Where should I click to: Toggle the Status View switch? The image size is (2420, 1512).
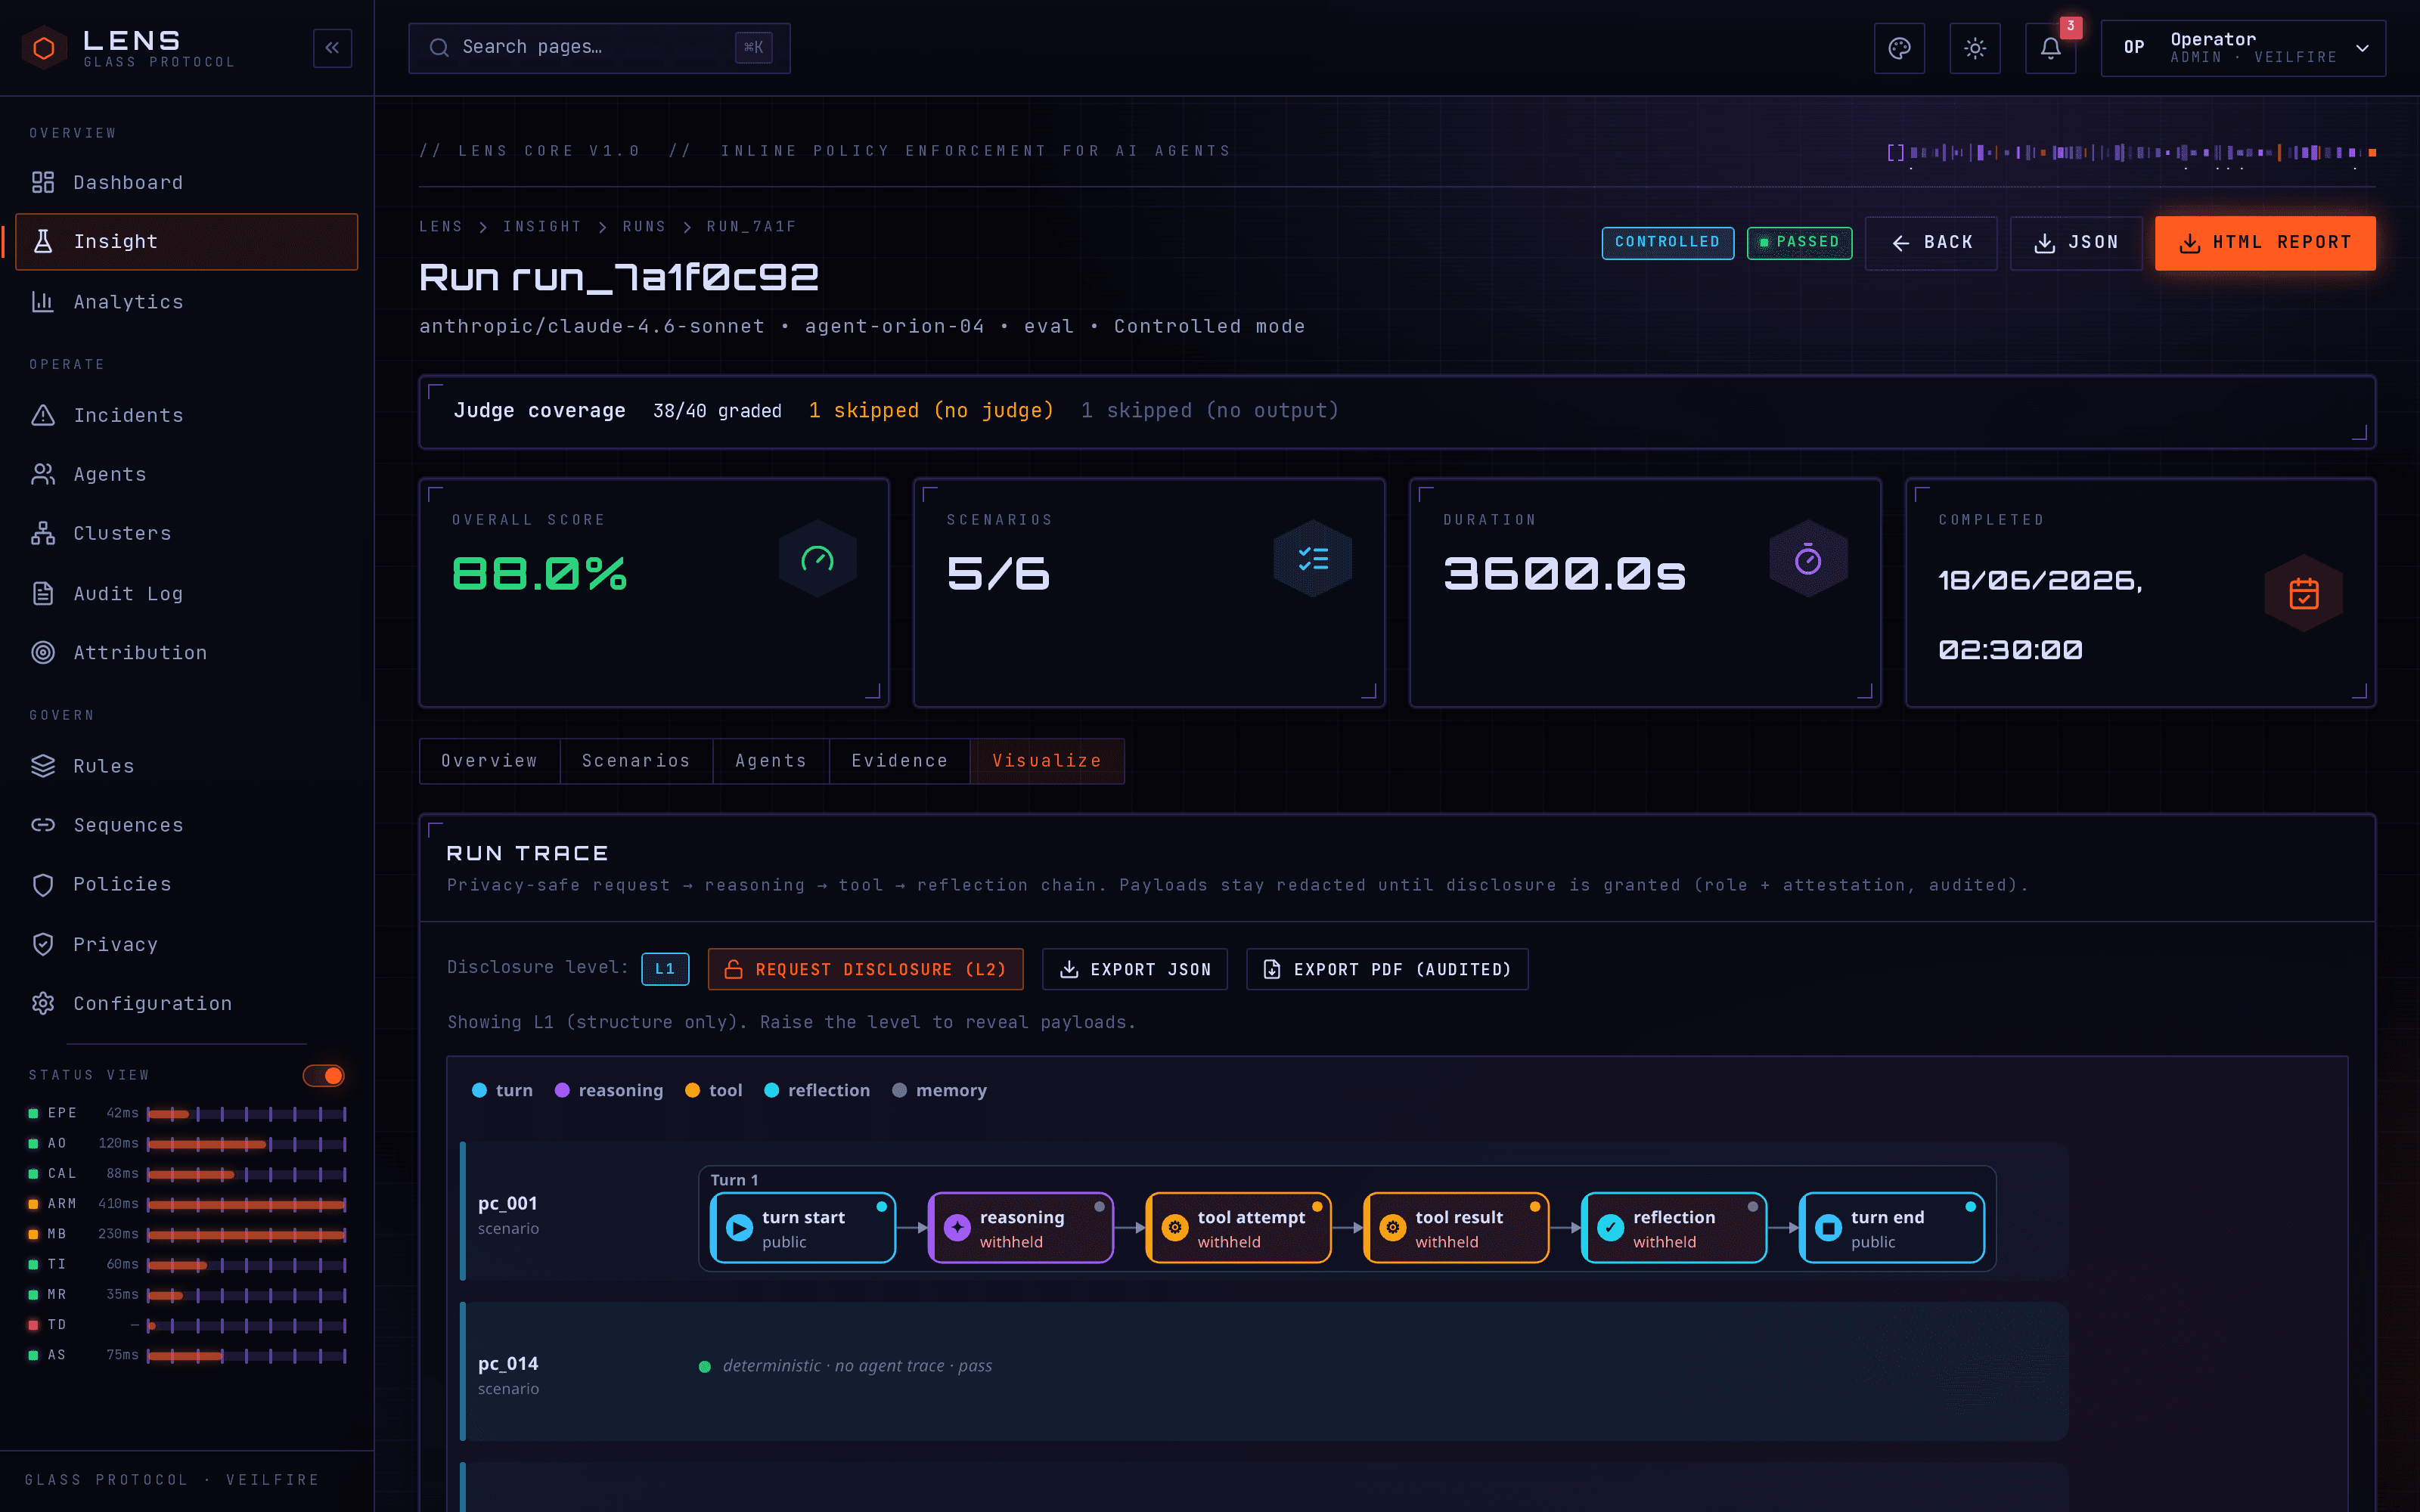pos(323,1075)
